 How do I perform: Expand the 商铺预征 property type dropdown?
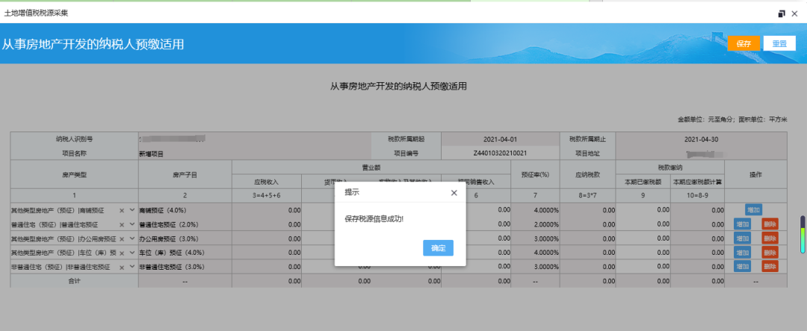click(x=132, y=210)
